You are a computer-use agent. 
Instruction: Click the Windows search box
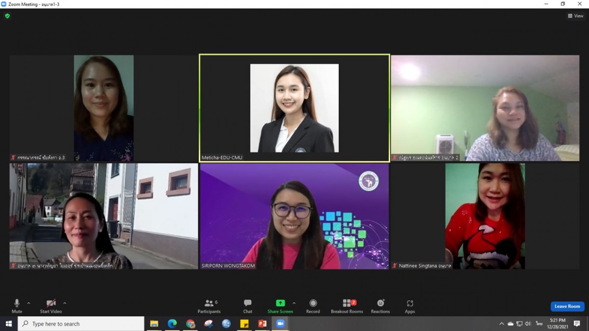pos(81,324)
